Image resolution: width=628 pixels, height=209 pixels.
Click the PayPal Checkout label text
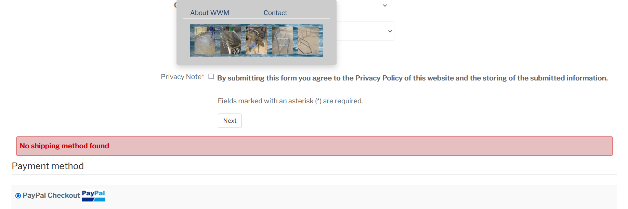tap(51, 195)
